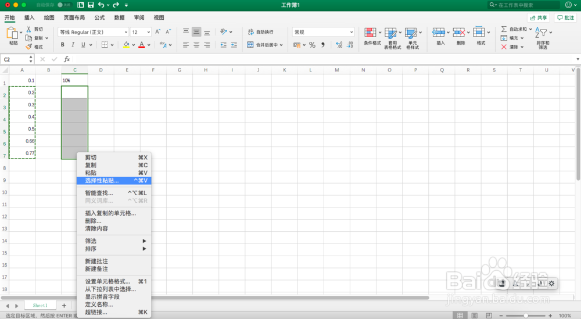
Task: Open Cell Styles (单元格样式)
Action: point(413,38)
